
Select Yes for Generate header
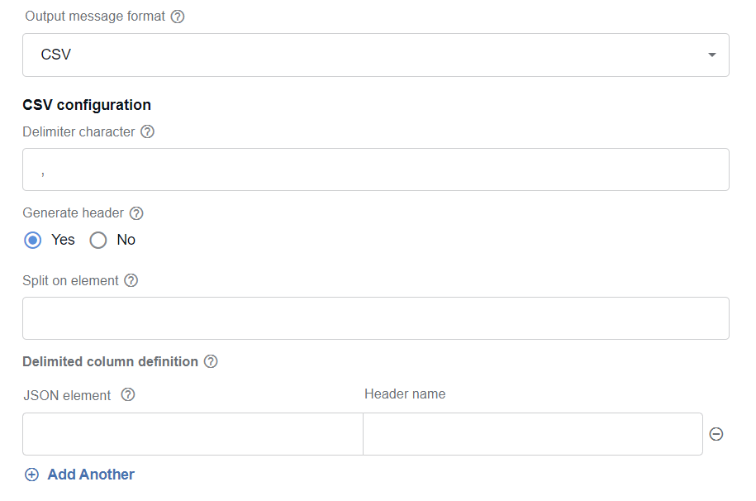(33, 240)
